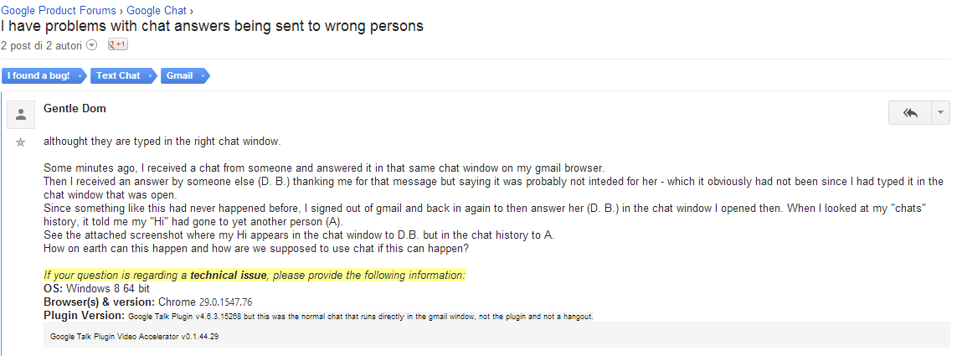Select the 'Text Chat' tag
Image resolution: width=957 pixels, height=356 pixels.
pos(117,76)
